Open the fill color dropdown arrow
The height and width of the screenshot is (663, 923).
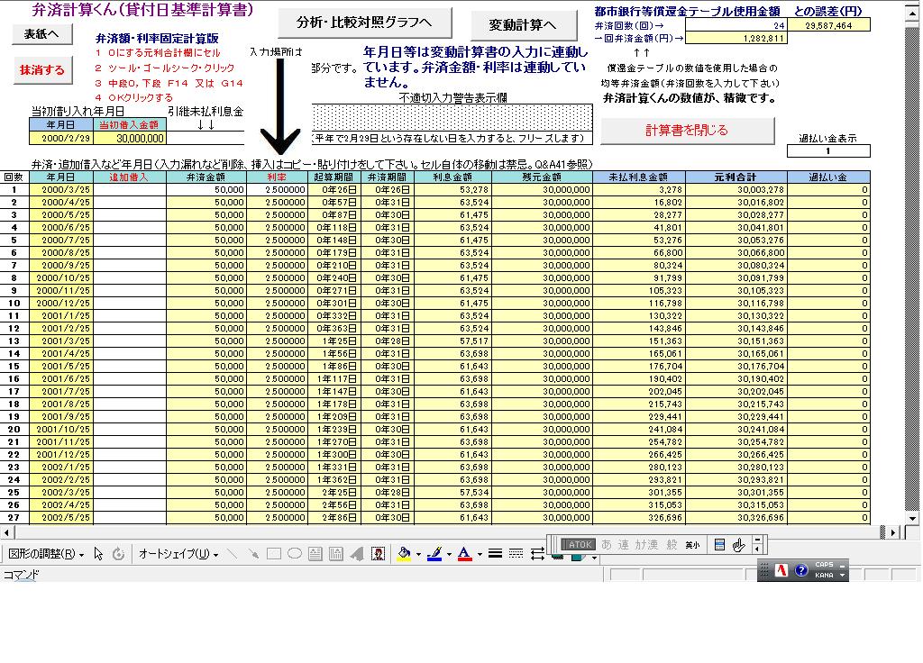point(418,554)
